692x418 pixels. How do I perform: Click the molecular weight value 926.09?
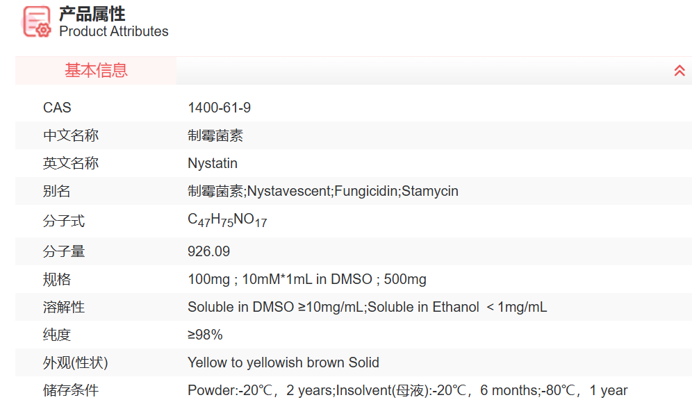[208, 251]
